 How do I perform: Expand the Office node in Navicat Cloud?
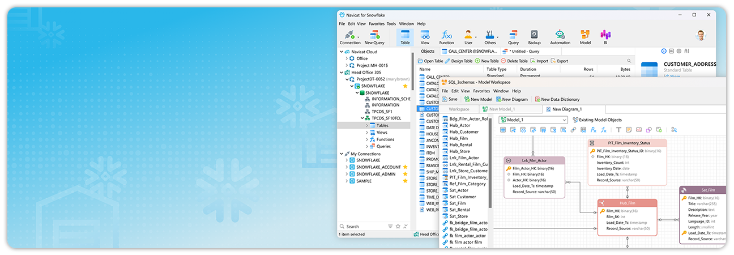tap(347, 58)
